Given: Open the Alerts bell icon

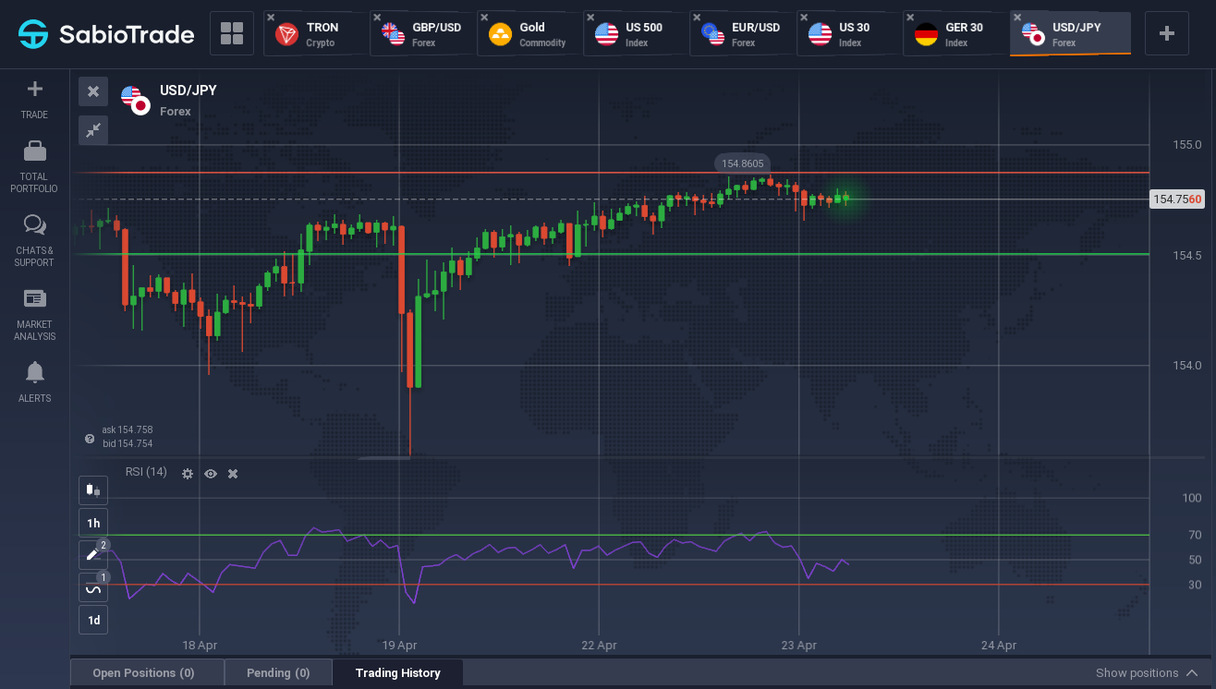Looking at the screenshot, I should tap(34, 372).
